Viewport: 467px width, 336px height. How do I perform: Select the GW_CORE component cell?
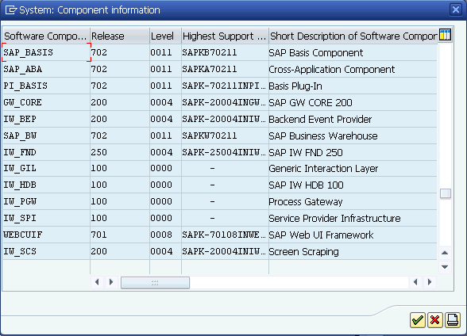click(46, 102)
